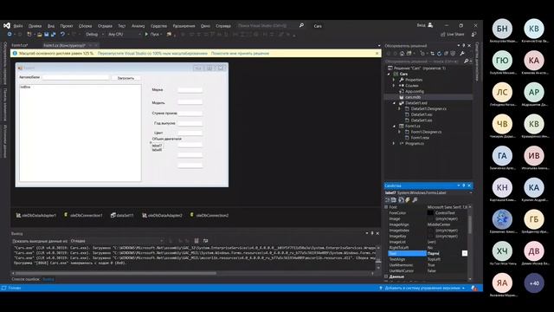Viewport: 554px width, 312px height.
Task: Open the label7 object selector dropdown in Properties
Action: click(471, 192)
